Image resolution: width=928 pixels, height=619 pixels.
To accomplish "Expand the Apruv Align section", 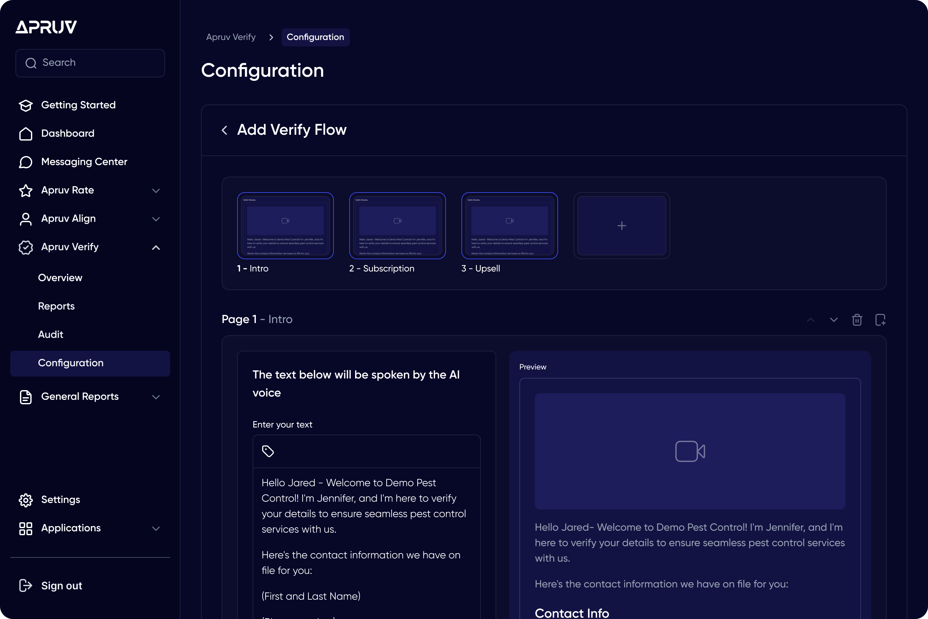I will point(156,219).
